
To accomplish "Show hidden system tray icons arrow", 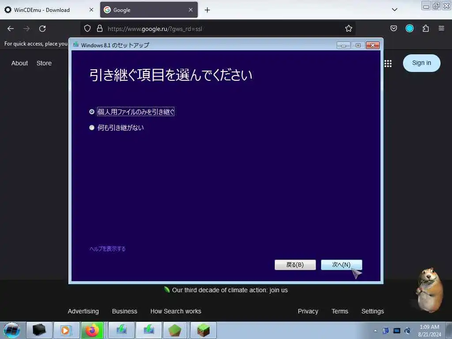I will point(375,331).
